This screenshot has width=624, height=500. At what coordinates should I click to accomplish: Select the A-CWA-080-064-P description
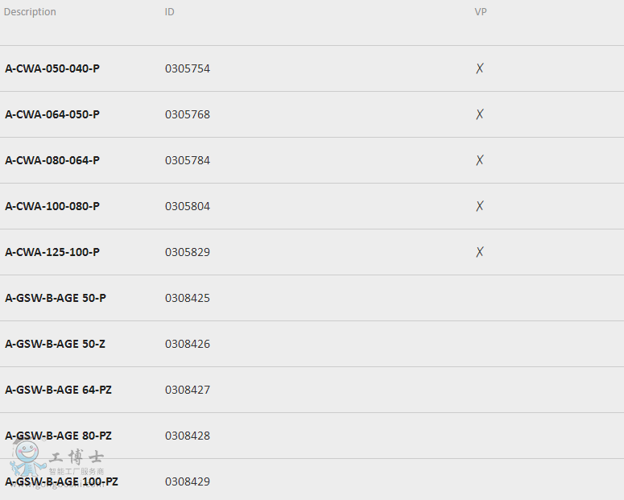pyautogui.click(x=52, y=160)
